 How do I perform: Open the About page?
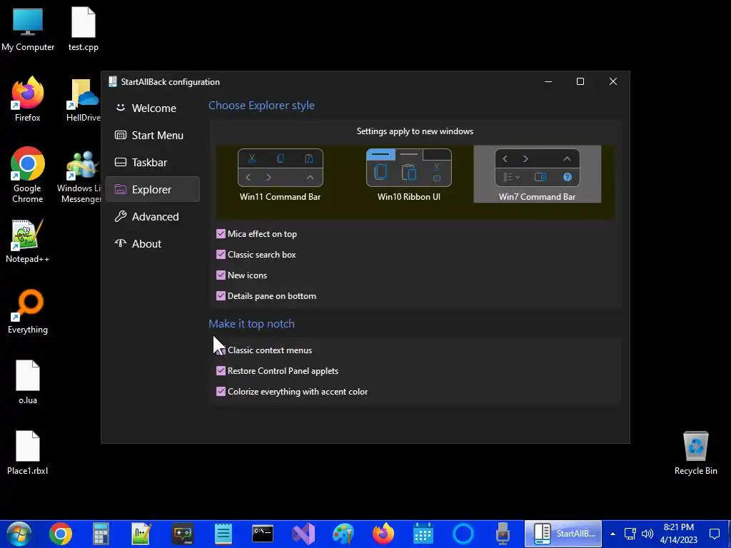[x=153, y=243]
